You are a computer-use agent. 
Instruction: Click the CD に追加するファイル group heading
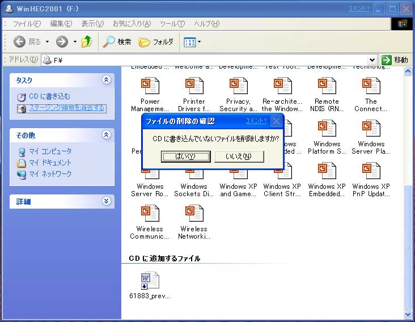[164, 259]
